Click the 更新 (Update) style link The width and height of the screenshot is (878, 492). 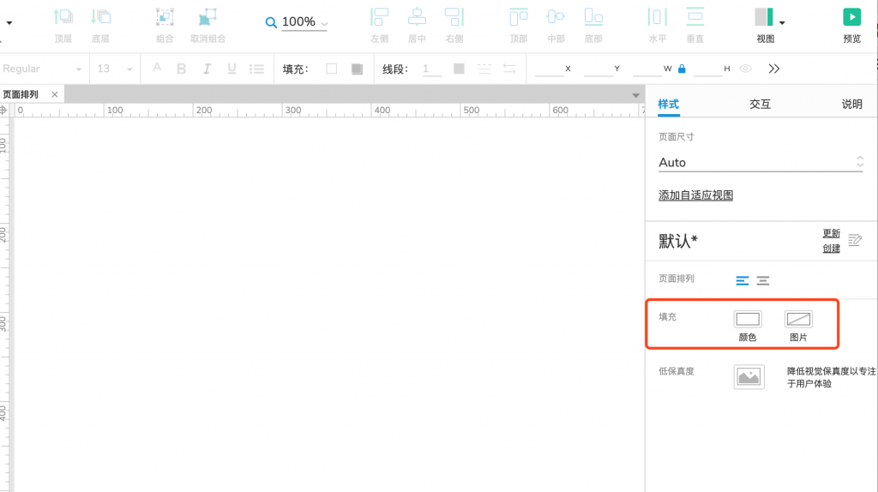pos(832,233)
